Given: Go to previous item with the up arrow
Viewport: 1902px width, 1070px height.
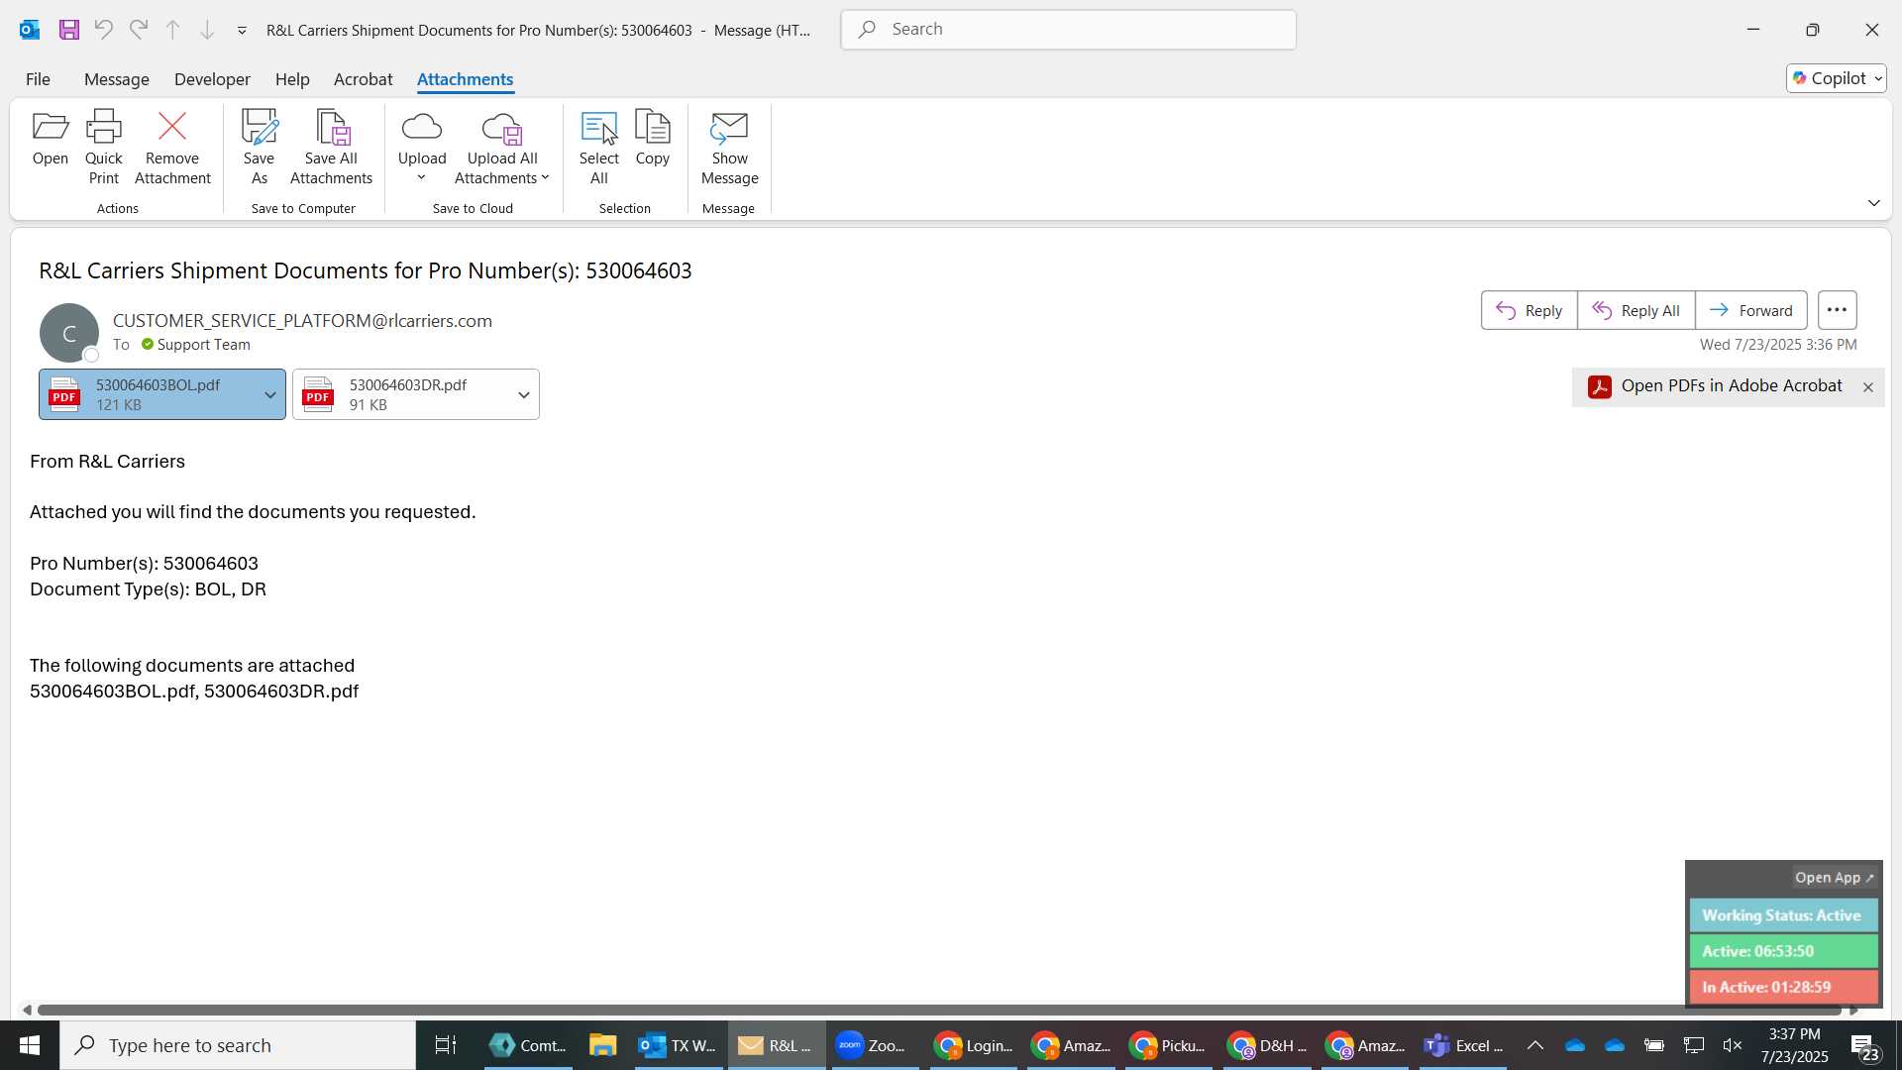Looking at the screenshot, I should tap(172, 30).
